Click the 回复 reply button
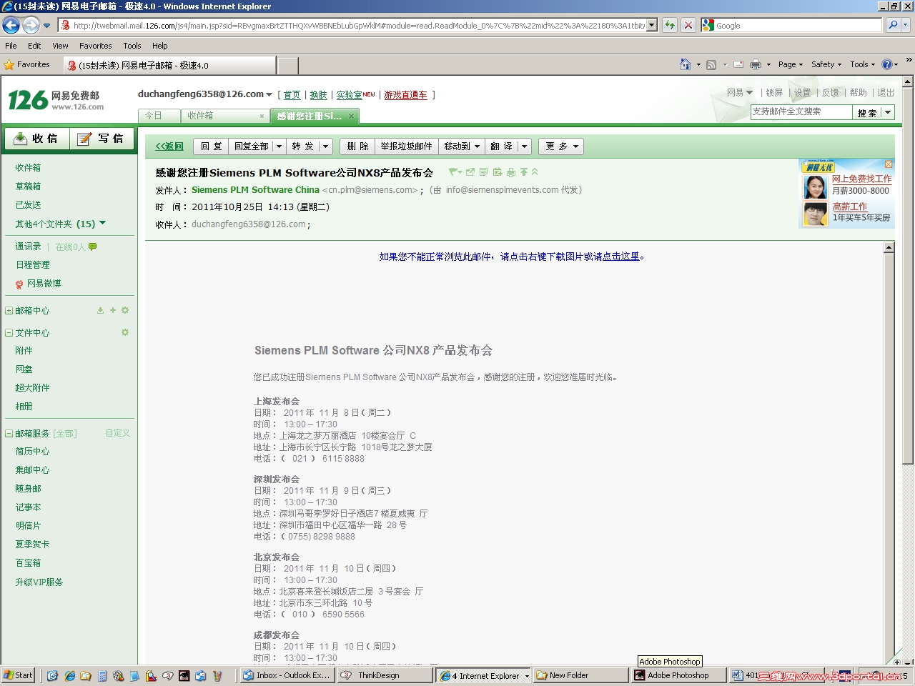The image size is (915, 686). tap(211, 146)
